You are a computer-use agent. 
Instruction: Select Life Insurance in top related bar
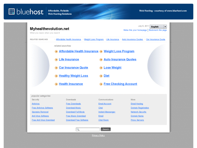(113, 39)
